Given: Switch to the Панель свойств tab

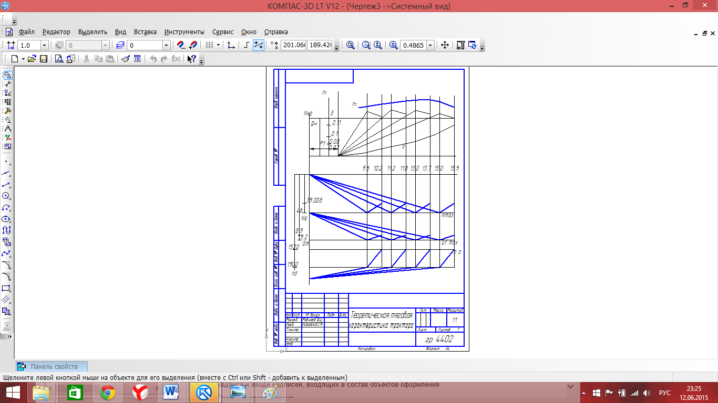Looking at the screenshot, I should tap(51, 366).
